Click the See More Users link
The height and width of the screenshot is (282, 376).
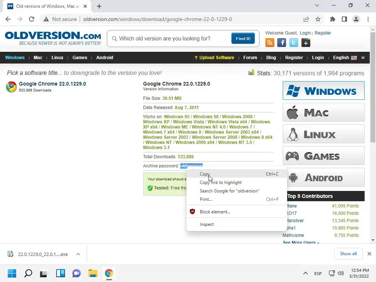(x=301, y=242)
